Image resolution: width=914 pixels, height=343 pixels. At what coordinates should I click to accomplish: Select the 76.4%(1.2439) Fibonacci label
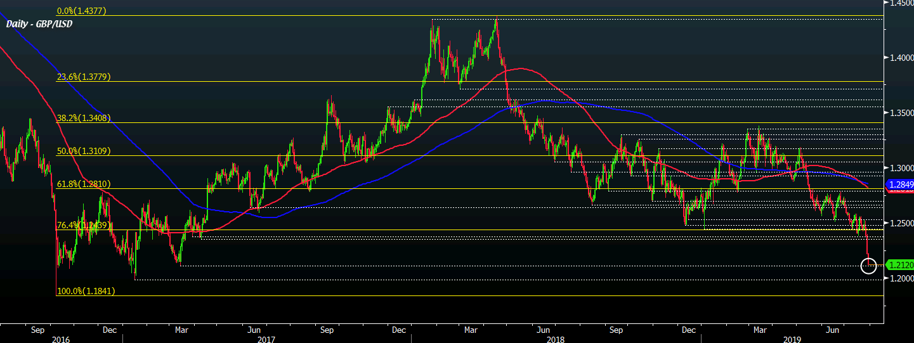click(x=84, y=225)
